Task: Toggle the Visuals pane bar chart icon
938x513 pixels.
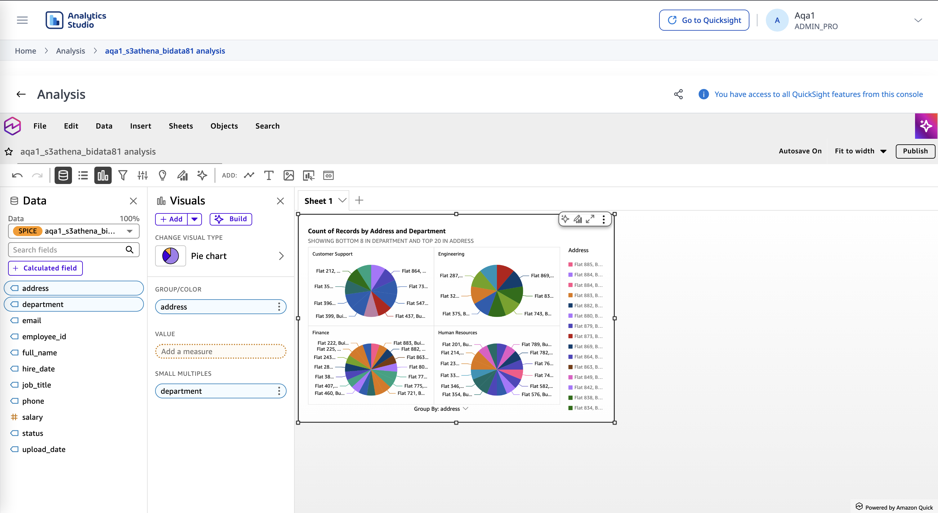Action: (103, 176)
